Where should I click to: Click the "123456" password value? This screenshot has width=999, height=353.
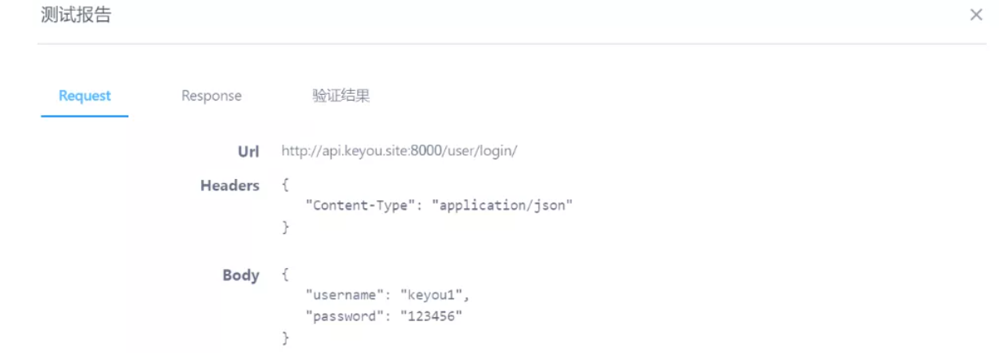[x=430, y=315]
